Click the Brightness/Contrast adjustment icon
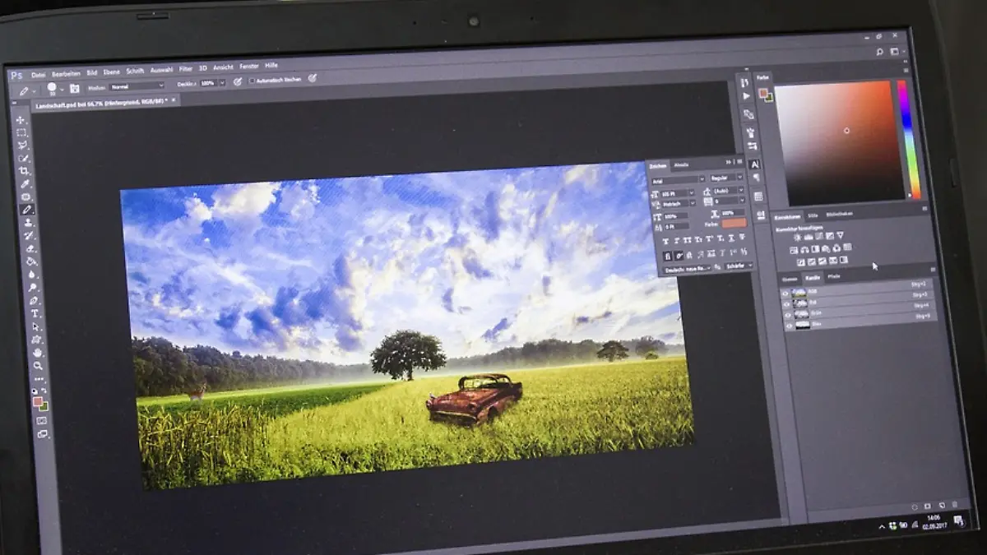The height and width of the screenshot is (555, 987). 796,237
